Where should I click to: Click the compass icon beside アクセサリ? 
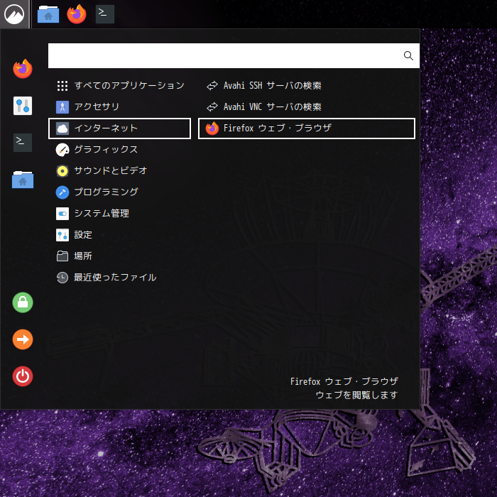click(62, 106)
